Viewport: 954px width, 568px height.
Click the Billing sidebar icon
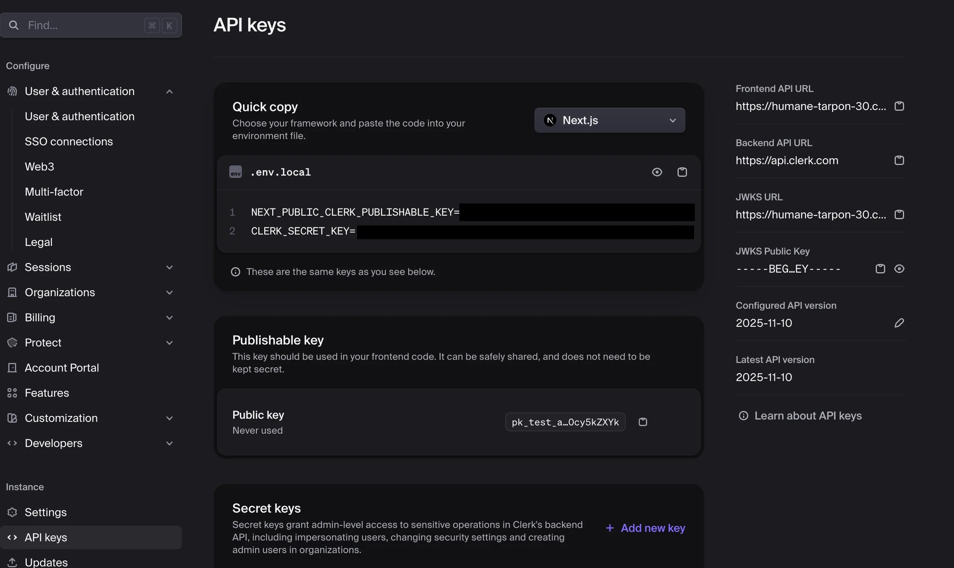click(x=12, y=318)
